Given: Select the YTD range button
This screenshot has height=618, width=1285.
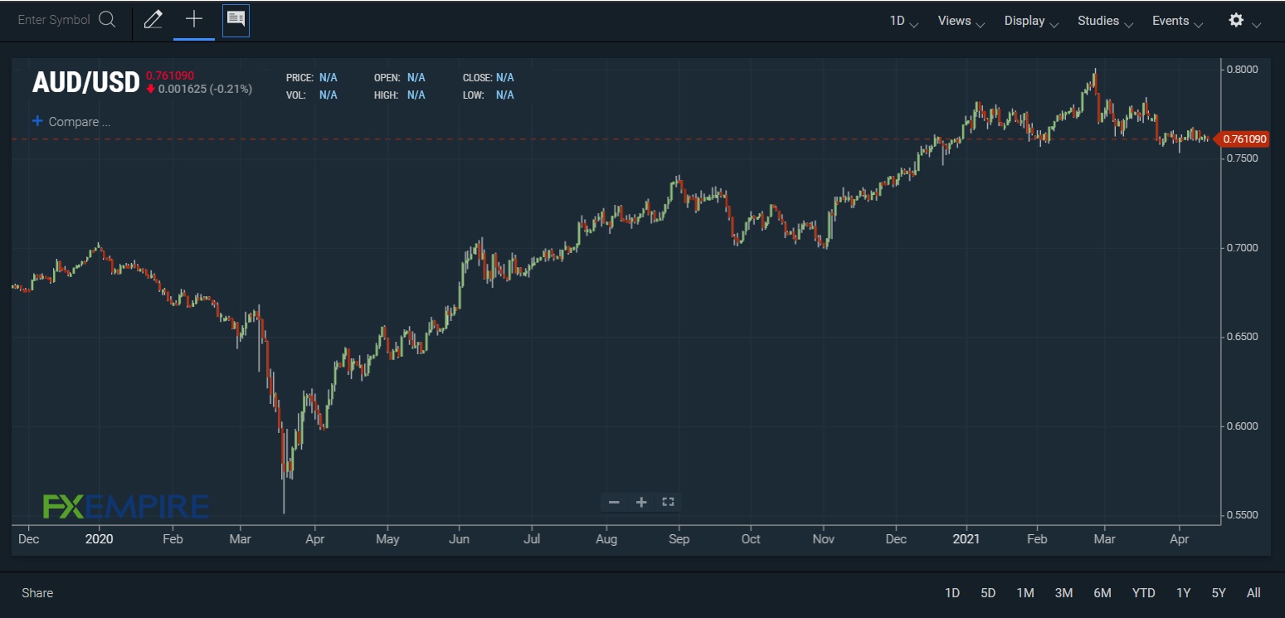Looking at the screenshot, I should (1143, 593).
